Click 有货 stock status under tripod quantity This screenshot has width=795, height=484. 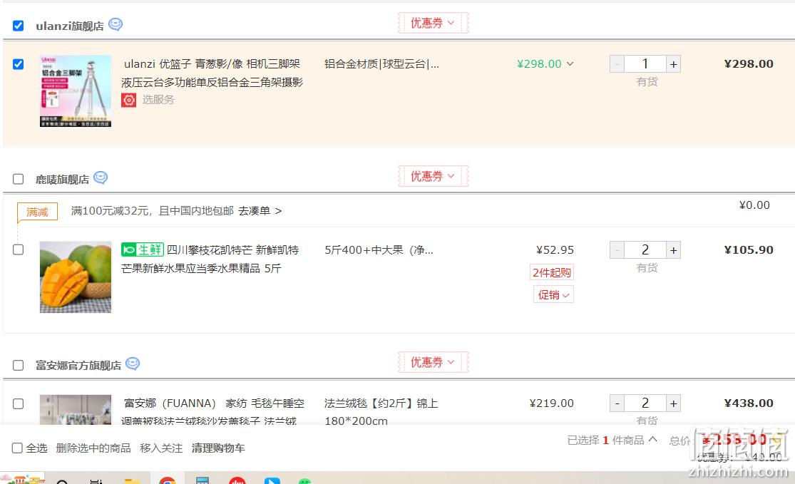click(647, 81)
